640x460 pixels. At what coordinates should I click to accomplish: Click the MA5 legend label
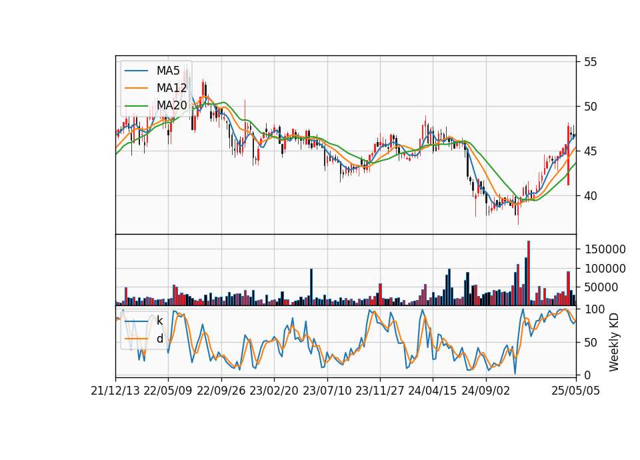click(x=168, y=71)
